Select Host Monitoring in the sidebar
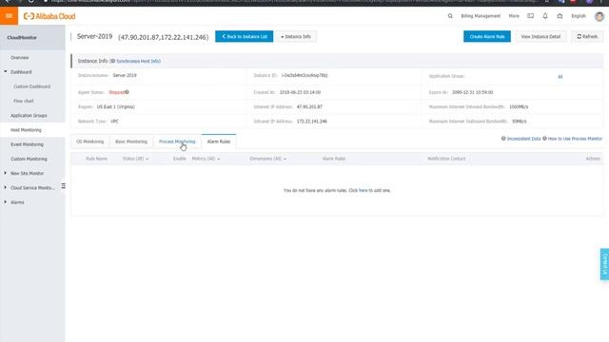Screen dimensions: 609x342 pyautogui.click(x=26, y=130)
